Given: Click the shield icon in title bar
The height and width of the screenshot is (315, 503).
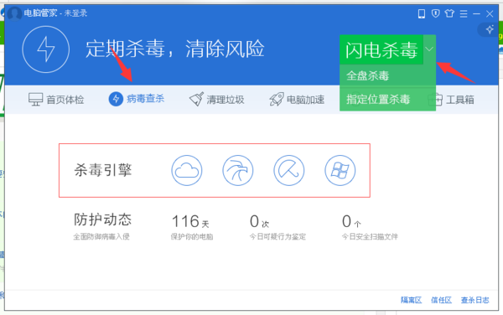Looking at the screenshot, I should (435, 13).
